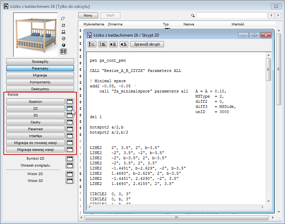Switch to the Deskryptory panel
Screen dimensions: 285x224
40,89
